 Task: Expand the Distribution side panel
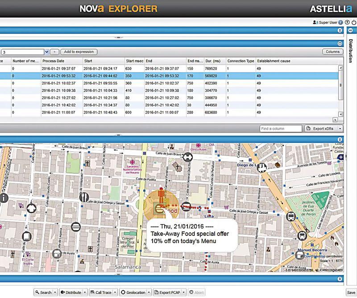pyautogui.click(x=350, y=30)
